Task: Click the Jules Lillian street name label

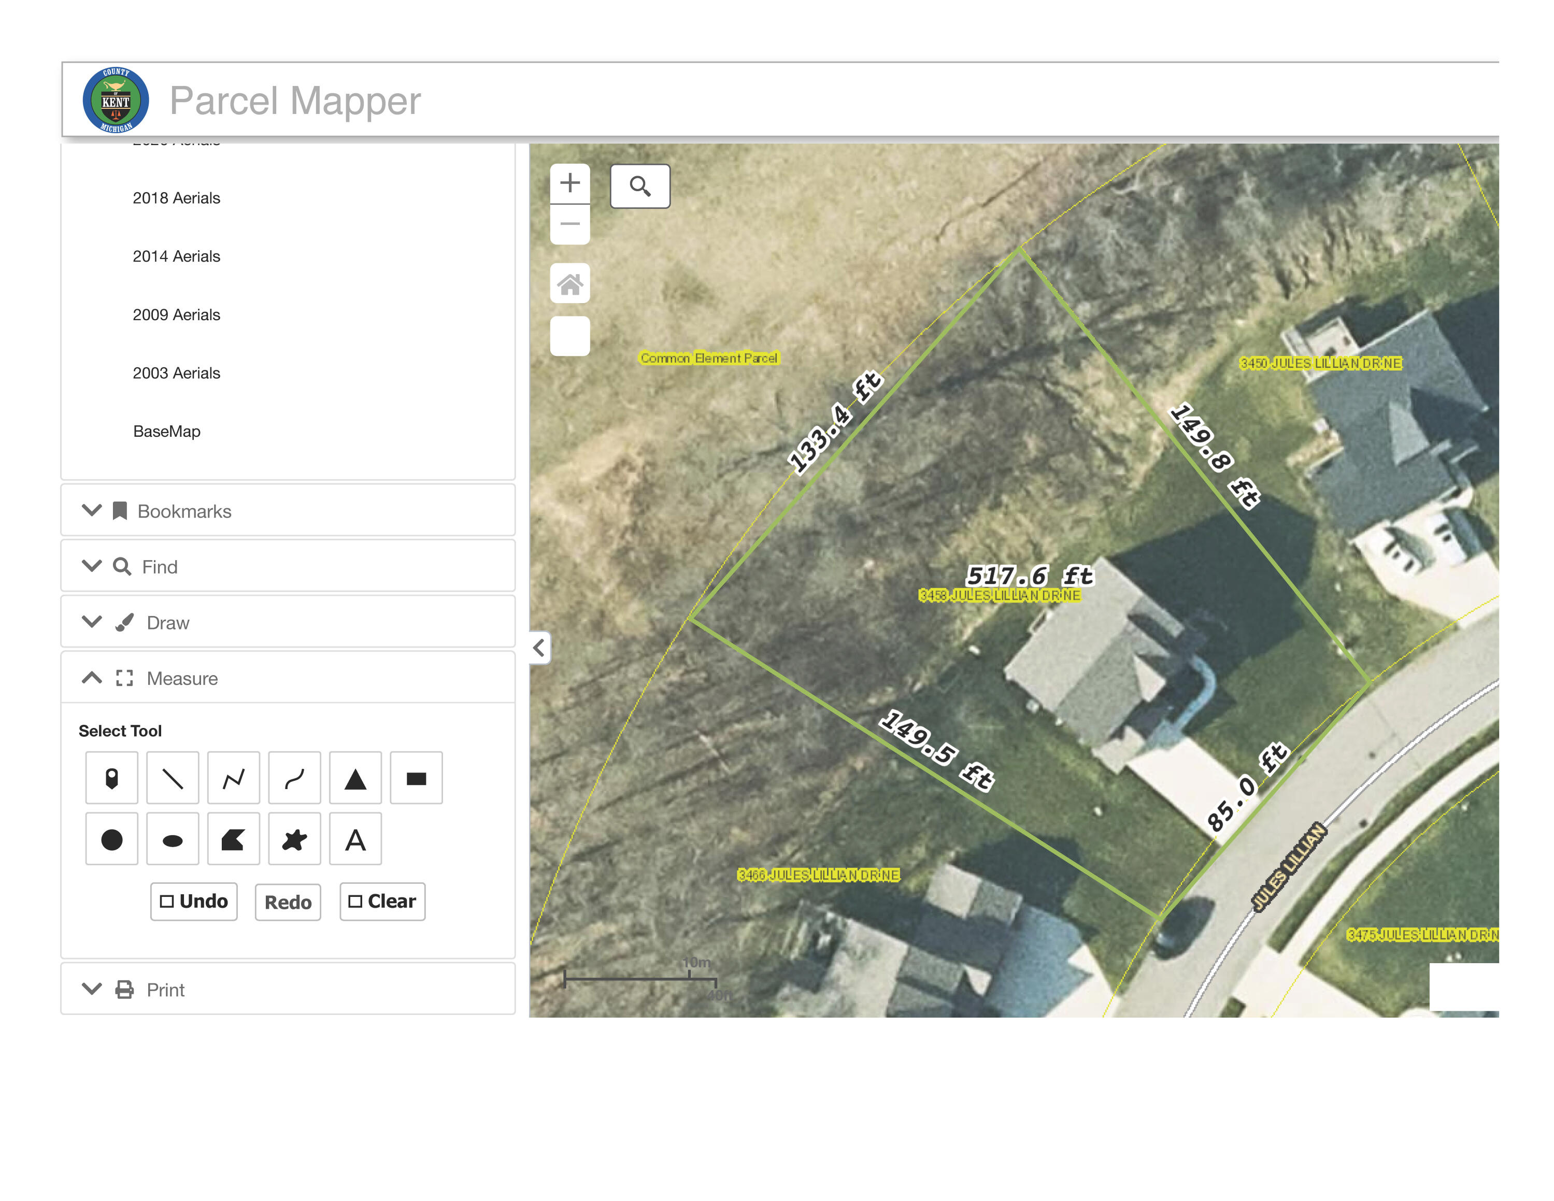Action: pyautogui.click(x=1289, y=867)
